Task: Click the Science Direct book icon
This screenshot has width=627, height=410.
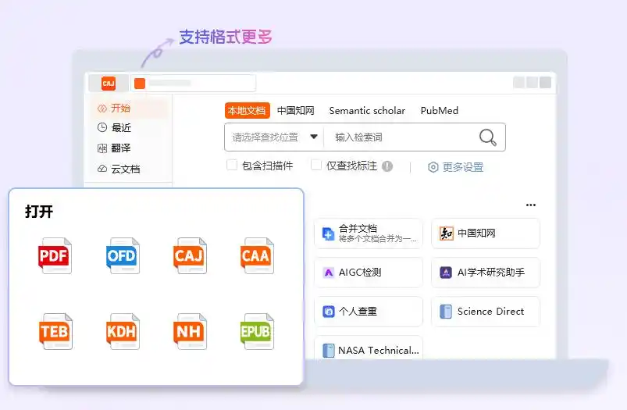Action: click(445, 311)
